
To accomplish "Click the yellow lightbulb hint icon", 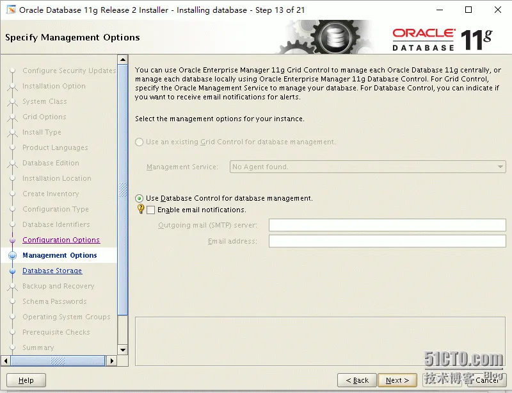I will tap(141, 209).
